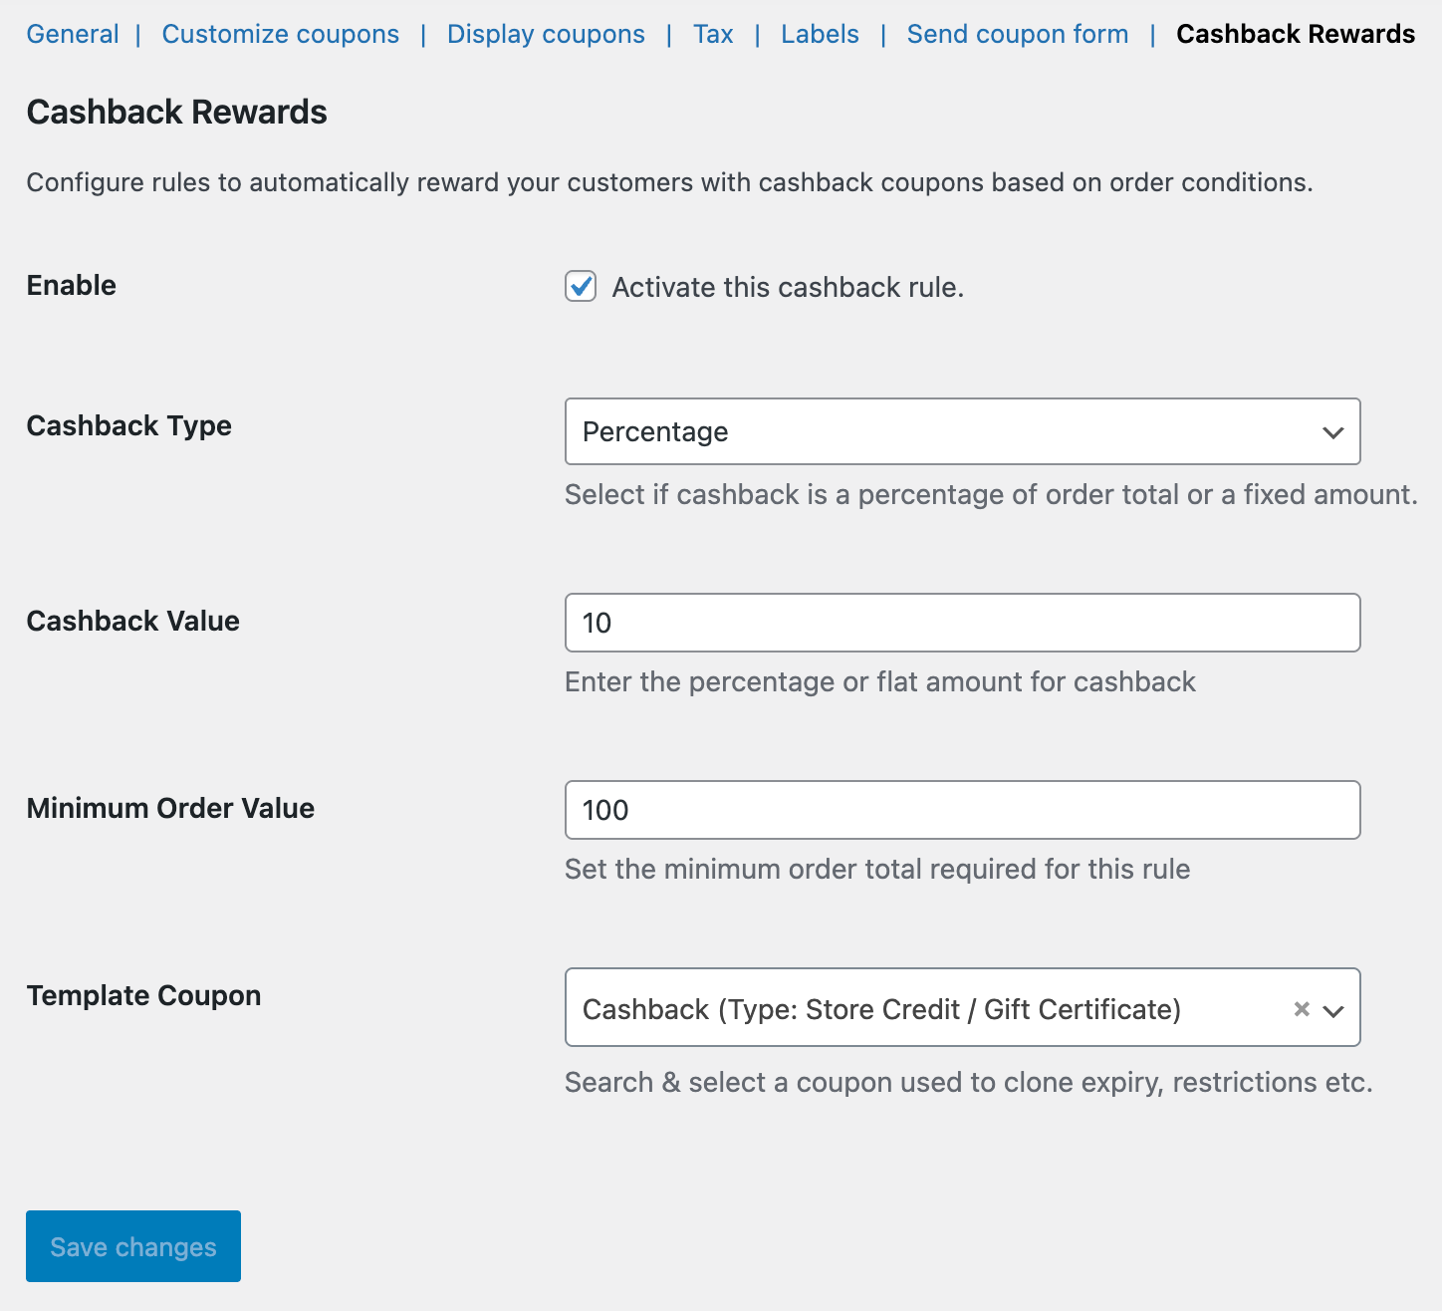
Task: Click the Template Coupon setting label
Action: point(144,996)
